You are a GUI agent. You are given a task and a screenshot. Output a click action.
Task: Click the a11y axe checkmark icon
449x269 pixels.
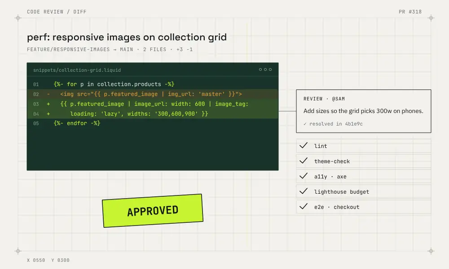303,176
